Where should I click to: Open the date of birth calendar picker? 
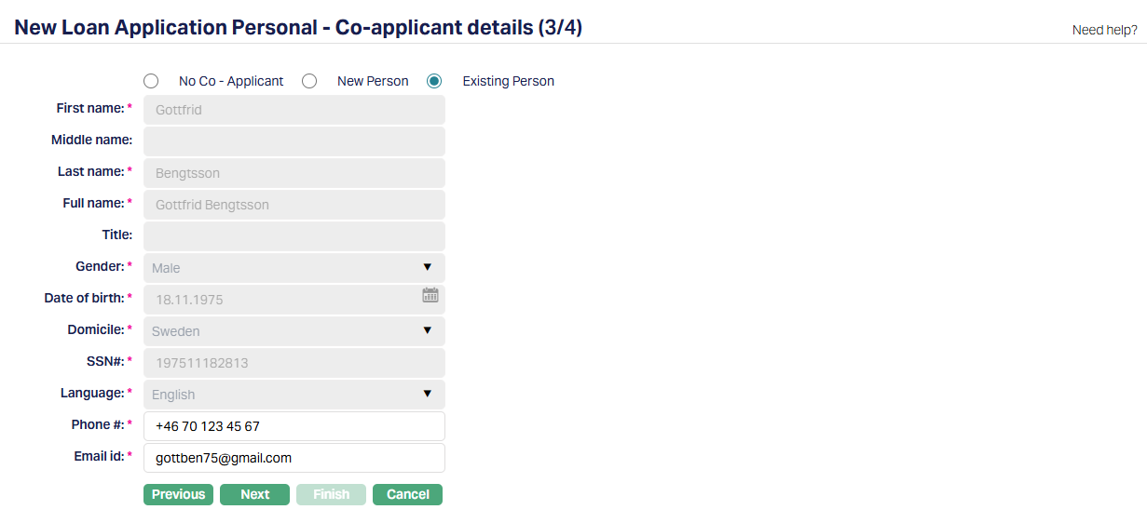(430, 296)
